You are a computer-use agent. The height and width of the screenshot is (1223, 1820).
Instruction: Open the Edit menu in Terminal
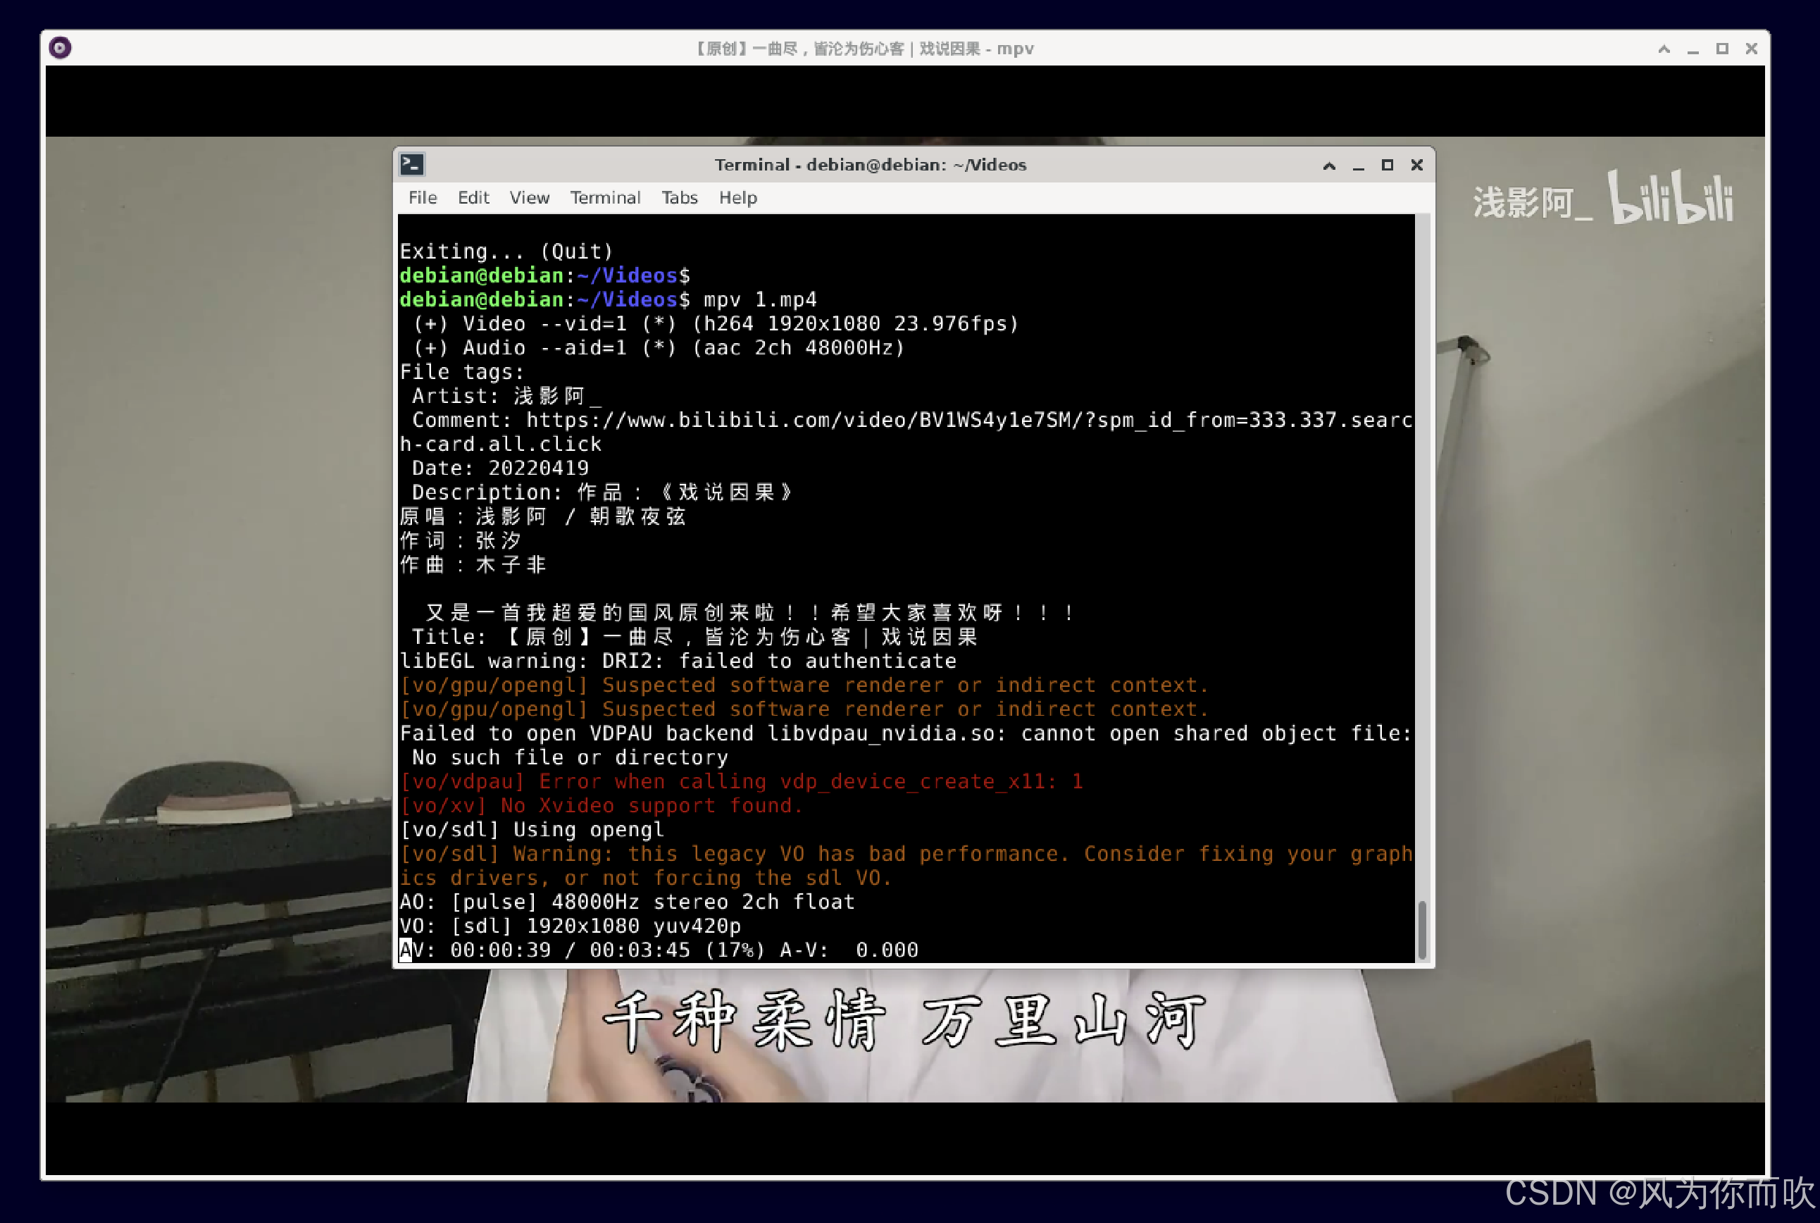(x=473, y=197)
